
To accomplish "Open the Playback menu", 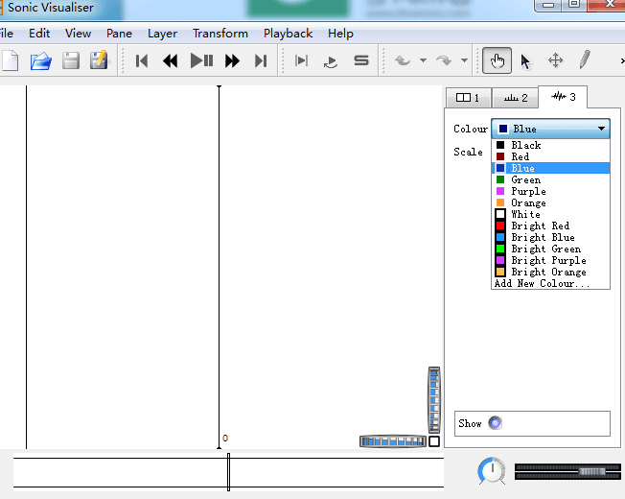I will [x=288, y=34].
